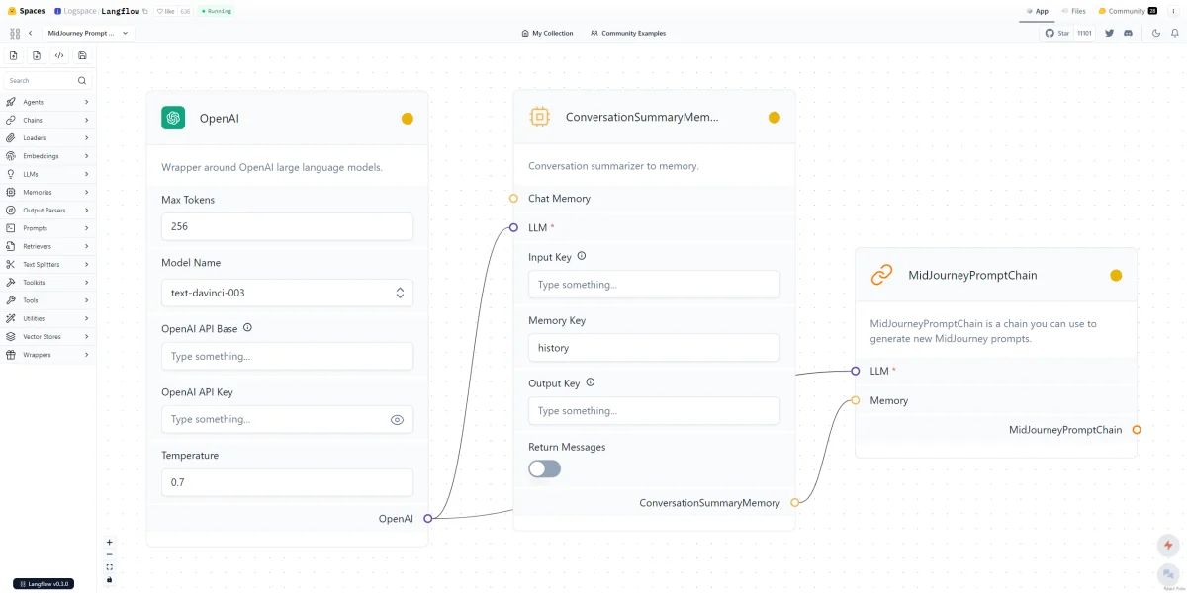Expand the Utilities category
The image size is (1187, 593).
pos(47,318)
